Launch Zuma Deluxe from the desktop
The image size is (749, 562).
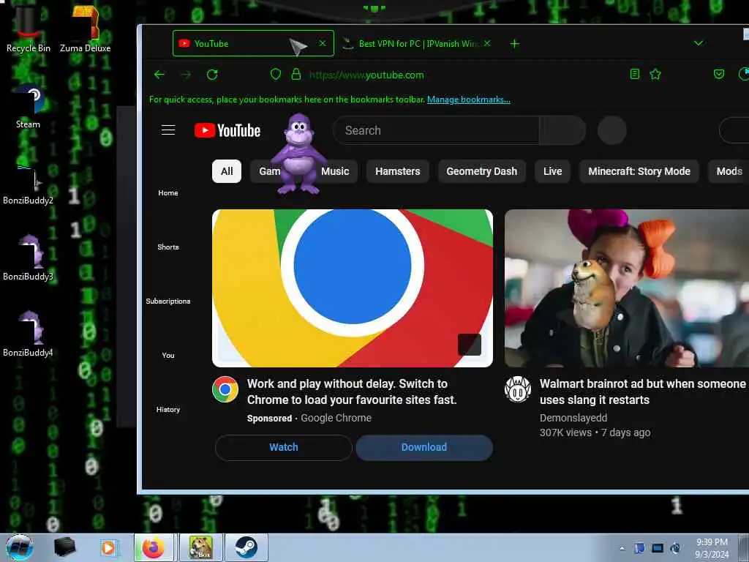(x=85, y=29)
